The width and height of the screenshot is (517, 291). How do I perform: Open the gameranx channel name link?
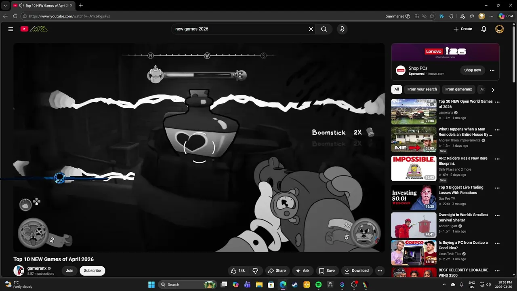click(x=37, y=268)
